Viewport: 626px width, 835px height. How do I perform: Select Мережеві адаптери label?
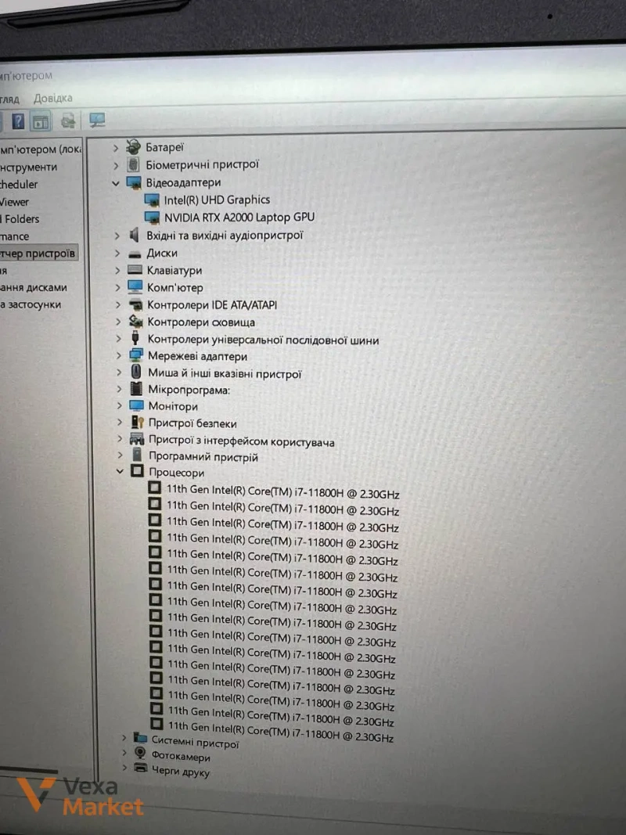tap(197, 356)
